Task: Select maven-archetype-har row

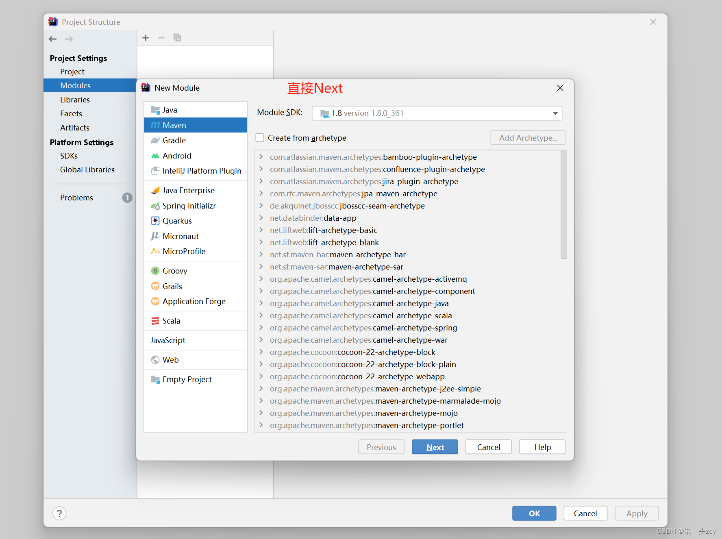Action: point(407,254)
